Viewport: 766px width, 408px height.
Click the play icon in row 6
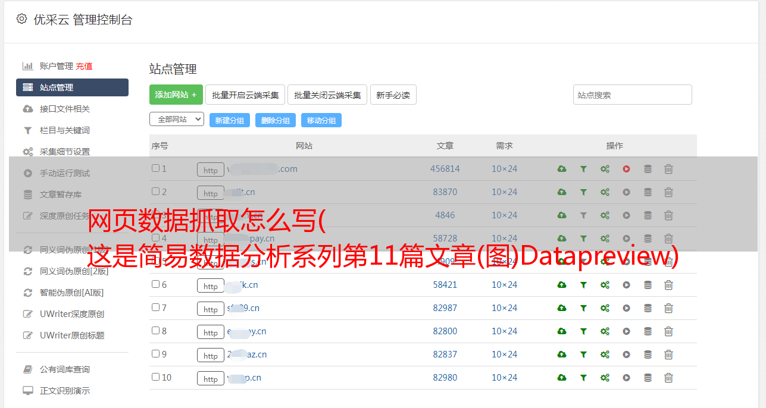pos(626,285)
